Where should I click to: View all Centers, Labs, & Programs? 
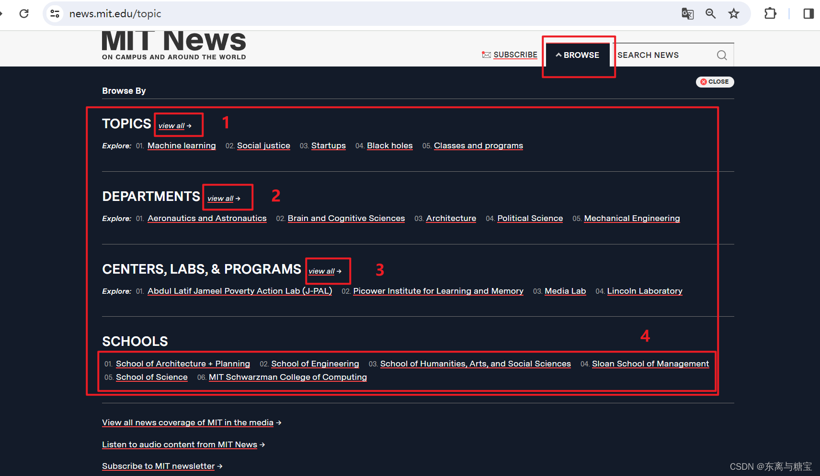325,271
